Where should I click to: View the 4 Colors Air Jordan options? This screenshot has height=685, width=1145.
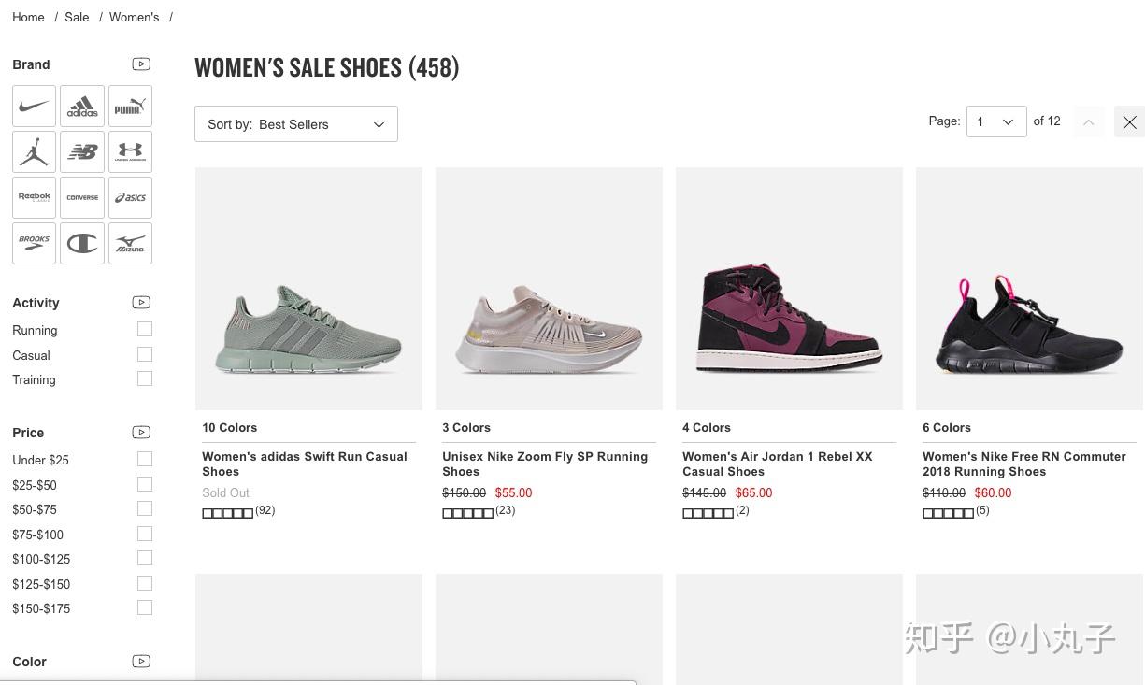tap(707, 427)
